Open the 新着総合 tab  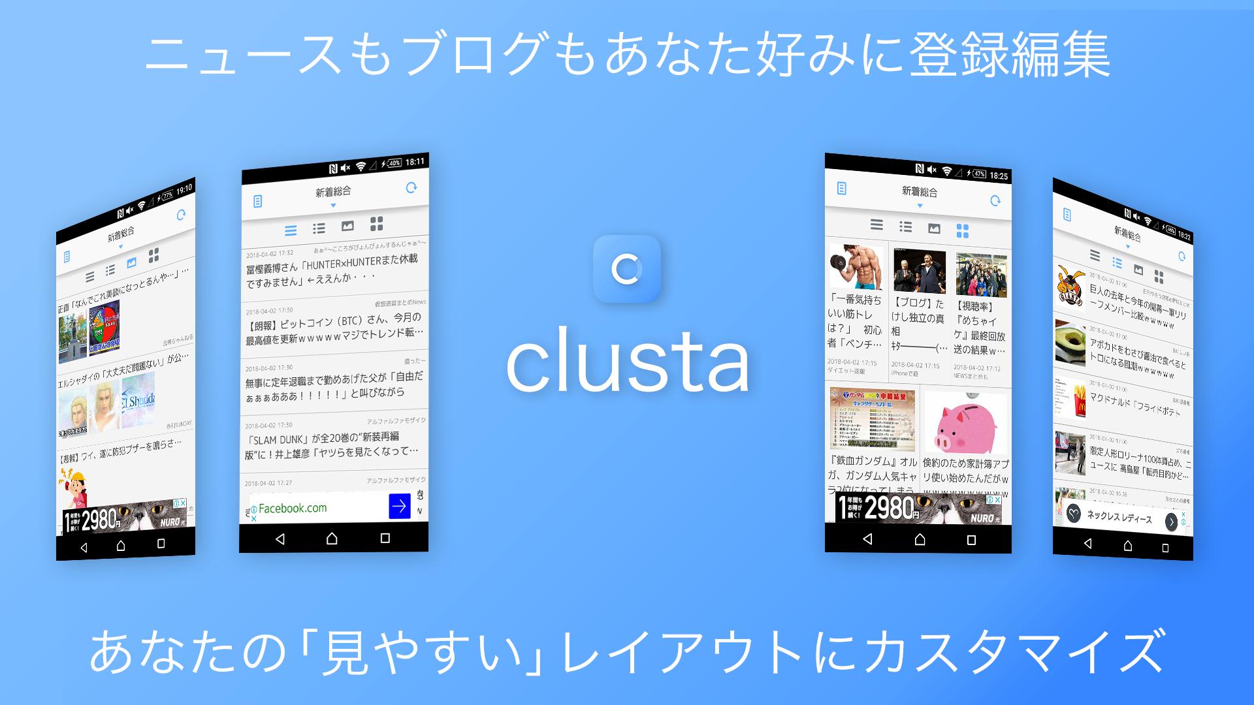(x=337, y=191)
